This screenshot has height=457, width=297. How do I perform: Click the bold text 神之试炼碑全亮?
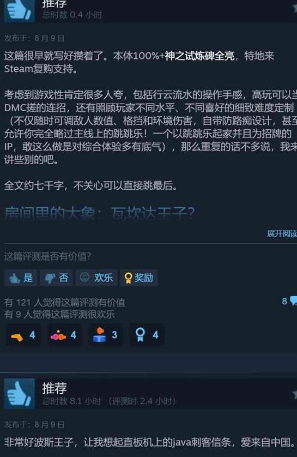[x=200, y=56]
